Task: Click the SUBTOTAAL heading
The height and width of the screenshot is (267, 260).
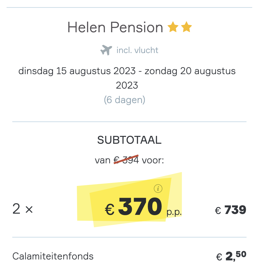Action: (x=129, y=140)
